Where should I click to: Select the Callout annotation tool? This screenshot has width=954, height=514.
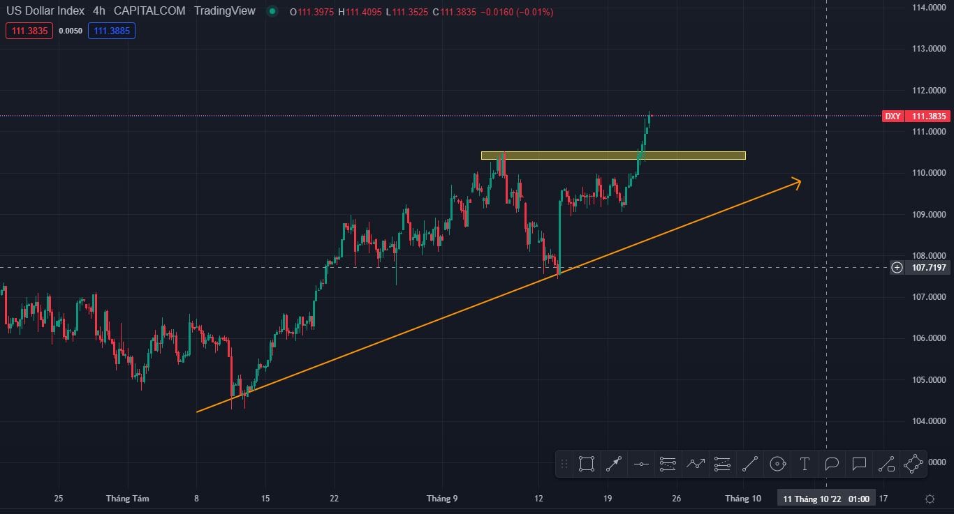pyautogui.click(x=859, y=464)
